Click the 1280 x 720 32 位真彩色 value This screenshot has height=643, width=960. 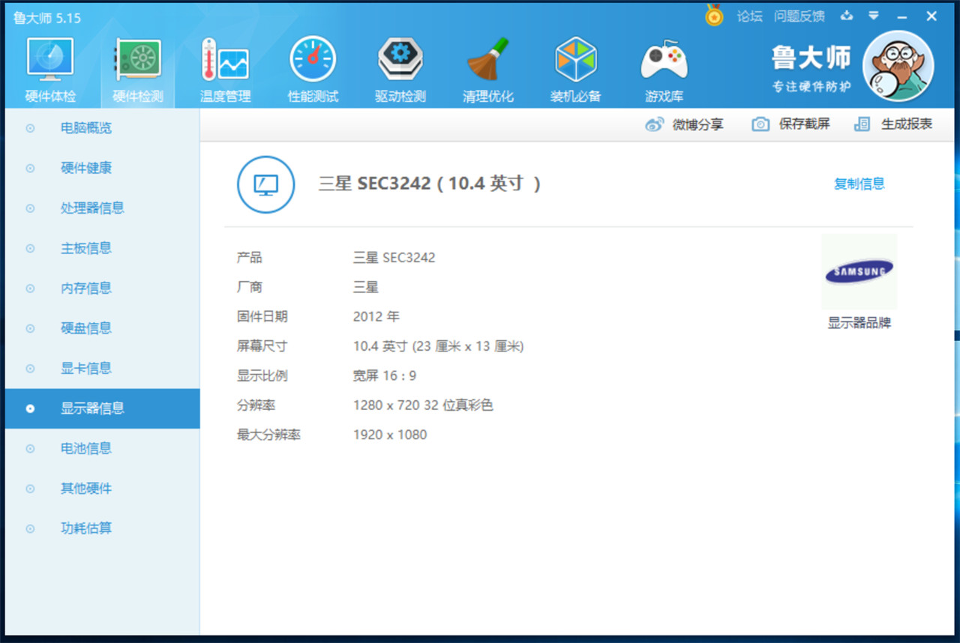point(423,405)
